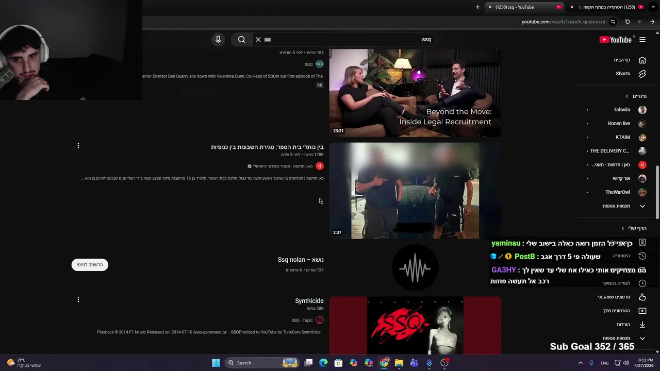The width and height of the screenshot is (660, 371).
Task: Open the Synthicide video title
Action: tap(309, 301)
